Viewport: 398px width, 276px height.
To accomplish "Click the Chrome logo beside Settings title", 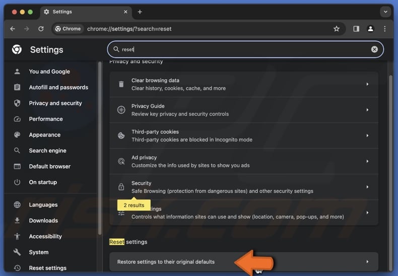I will tap(17, 49).
